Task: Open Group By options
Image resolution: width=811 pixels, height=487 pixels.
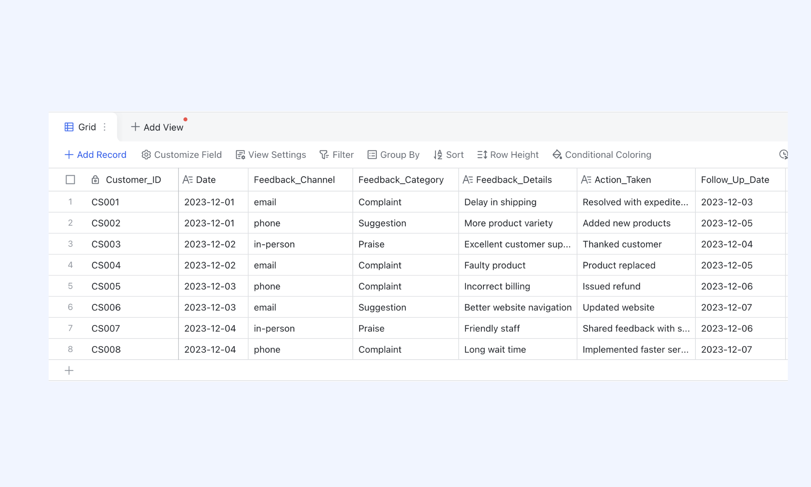Action: pyautogui.click(x=393, y=155)
